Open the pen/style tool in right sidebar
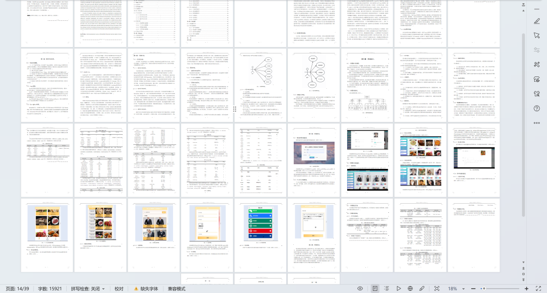Viewport: 547px width, 293px height. [536, 21]
